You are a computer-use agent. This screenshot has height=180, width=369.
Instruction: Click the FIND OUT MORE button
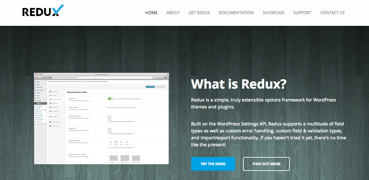266,164
